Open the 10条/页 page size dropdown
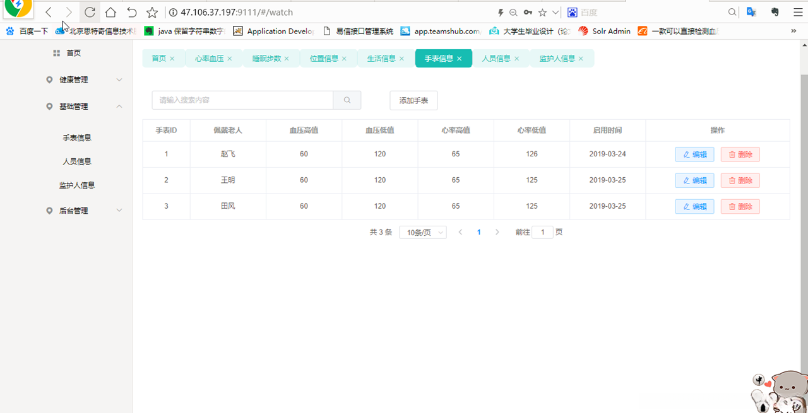Viewport: 808px width, 413px height. pyautogui.click(x=422, y=232)
